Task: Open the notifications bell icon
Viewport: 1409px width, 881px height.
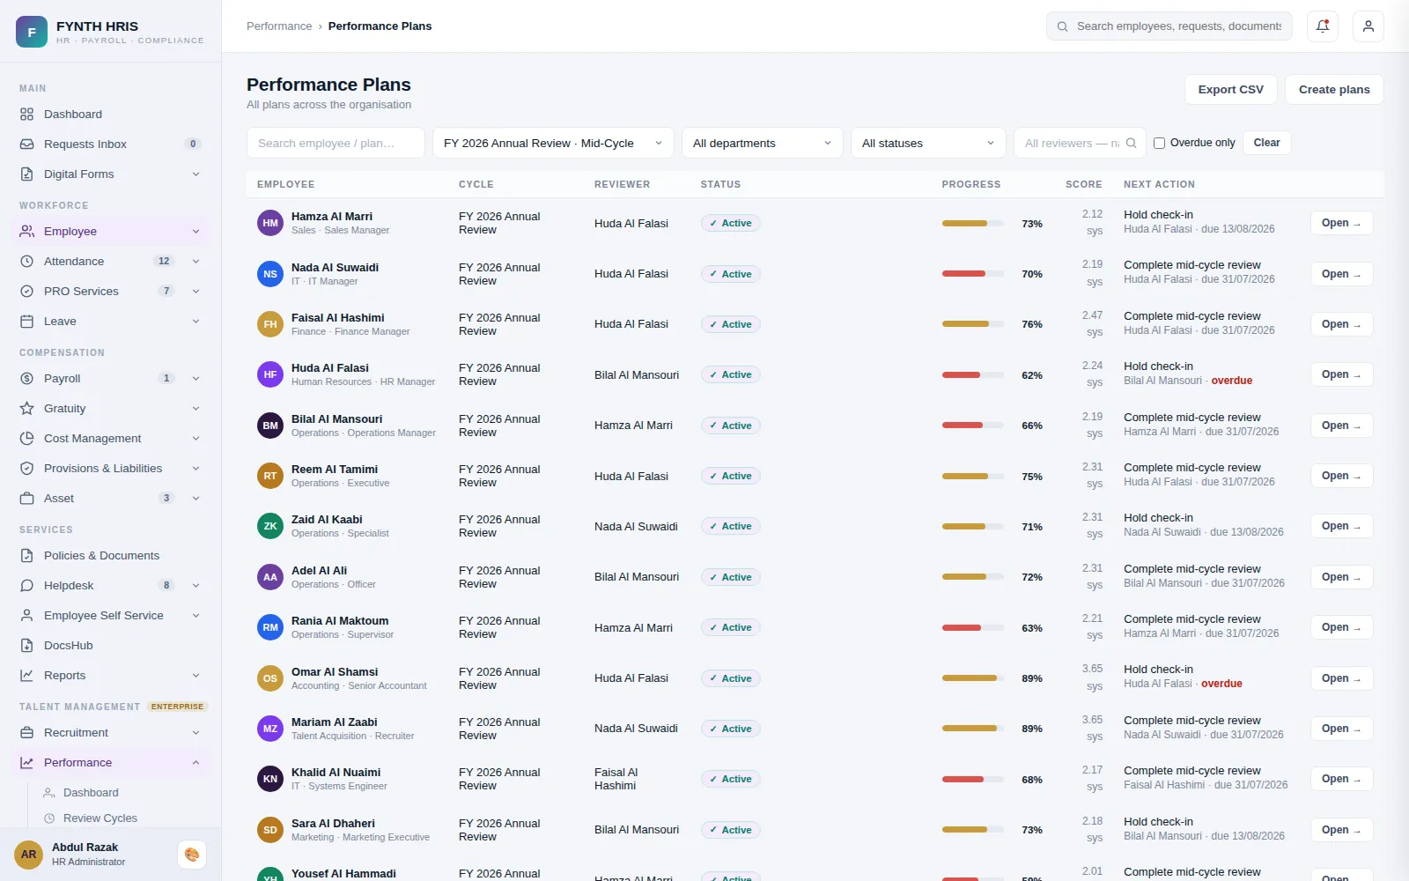Action: pos(1323,26)
